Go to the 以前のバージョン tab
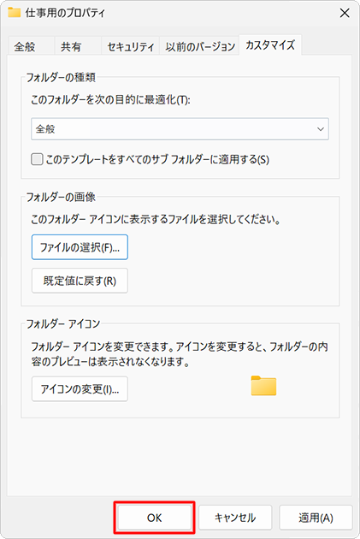Viewport: 360px width, 539px height. click(x=200, y=46)
